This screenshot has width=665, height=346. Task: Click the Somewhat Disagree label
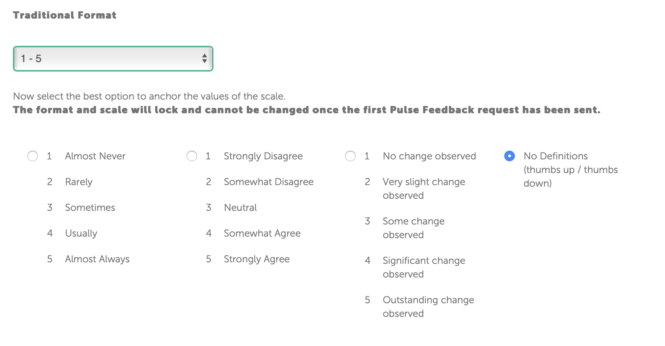[268, 182]
